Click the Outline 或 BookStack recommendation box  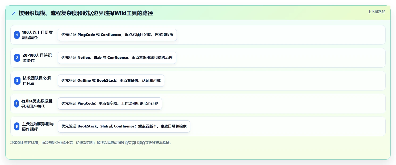[x=111, y=81]
